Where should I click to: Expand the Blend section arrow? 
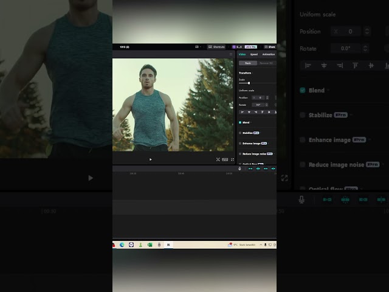pos(251,122)
